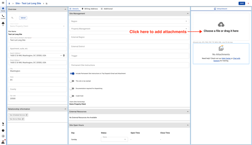Open the AI robot assistant
The width and height of the screenshot is (252, 145).
tap(3, 24)
